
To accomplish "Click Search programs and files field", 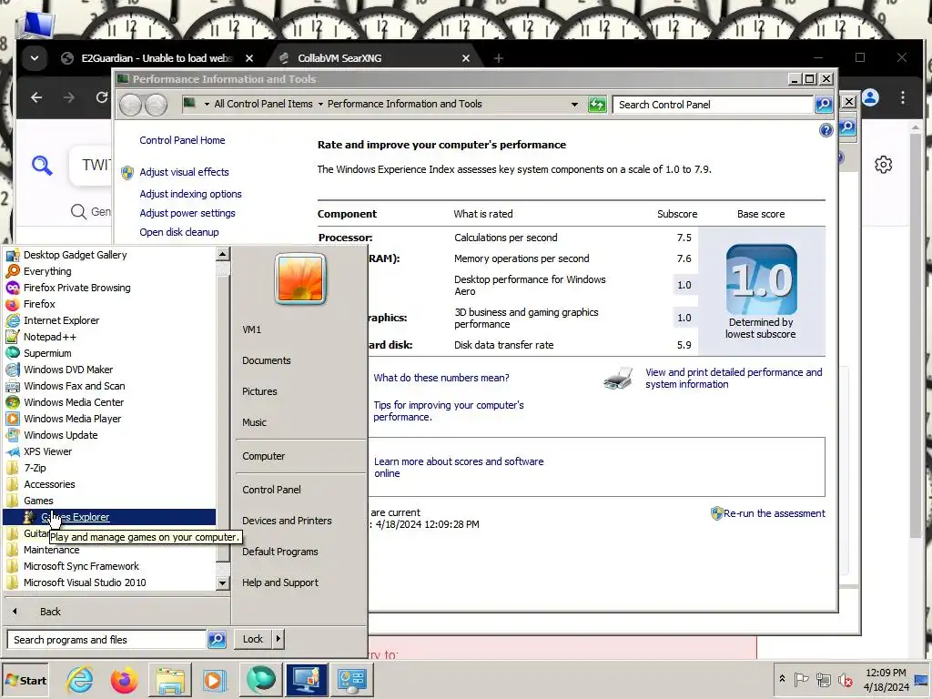I will pyautogui.click(x=107, y=640).
